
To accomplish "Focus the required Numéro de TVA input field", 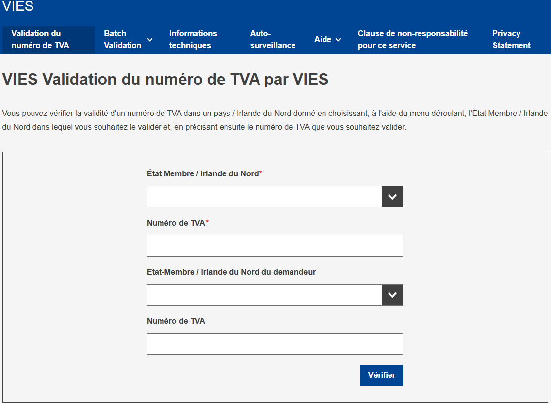I will click(x=275, y=246).
